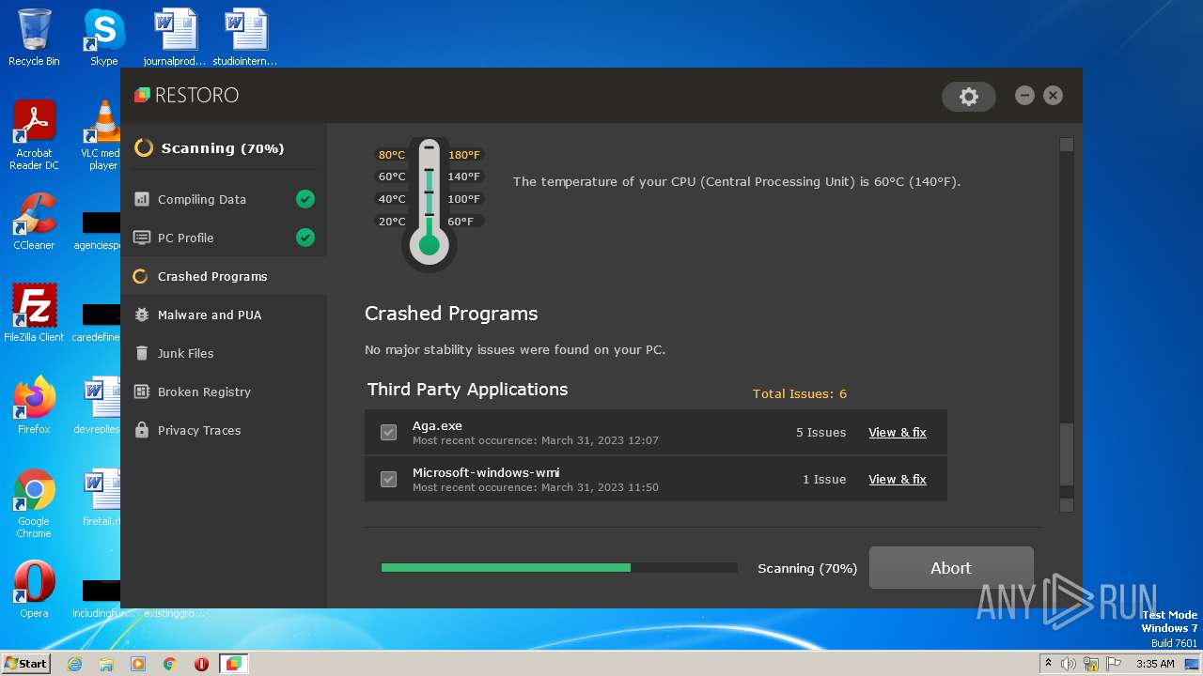Click the CPU thermometer graphic
This screenshot has width=1203, height=676.
click(430, 205)
